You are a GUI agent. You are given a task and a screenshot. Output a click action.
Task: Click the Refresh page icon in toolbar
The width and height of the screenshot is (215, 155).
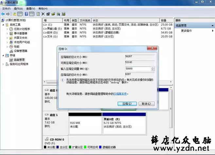38,14
